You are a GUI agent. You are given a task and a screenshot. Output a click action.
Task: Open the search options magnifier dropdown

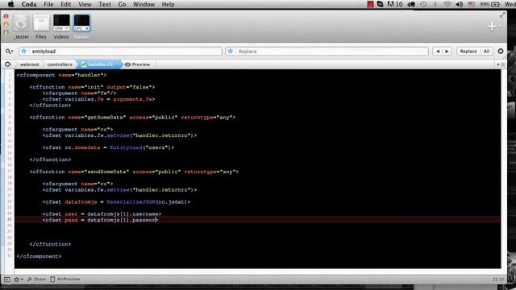coord(9,52)
